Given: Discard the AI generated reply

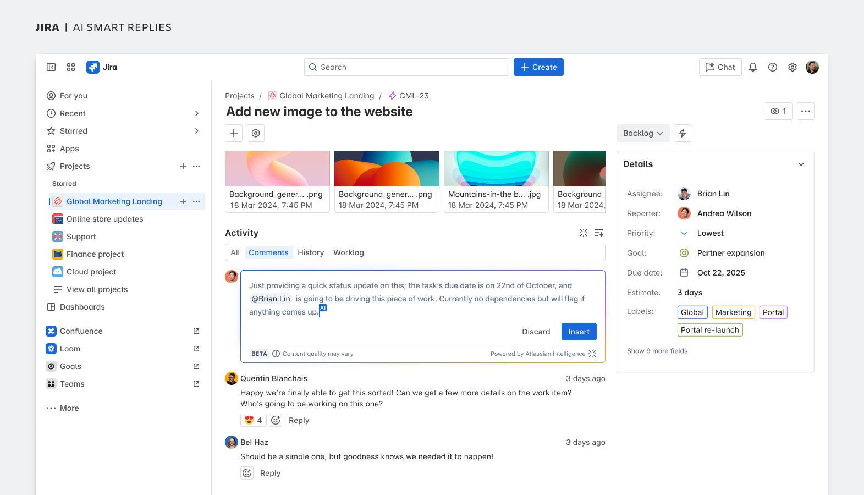Looking at the screenshot, I should tap(536, 332).
